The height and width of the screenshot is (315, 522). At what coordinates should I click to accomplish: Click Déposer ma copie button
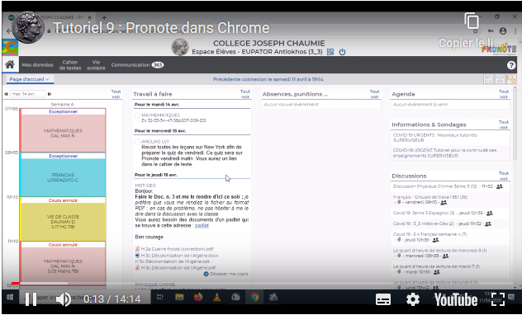(x=226, y=274)
